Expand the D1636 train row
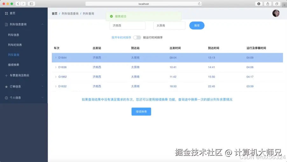The image size is (287, 162). (x=56, y=67)
